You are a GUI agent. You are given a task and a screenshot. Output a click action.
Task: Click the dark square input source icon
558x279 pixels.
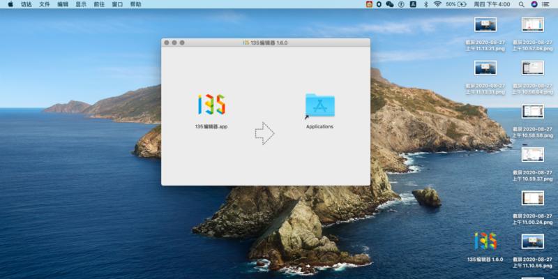413,4
